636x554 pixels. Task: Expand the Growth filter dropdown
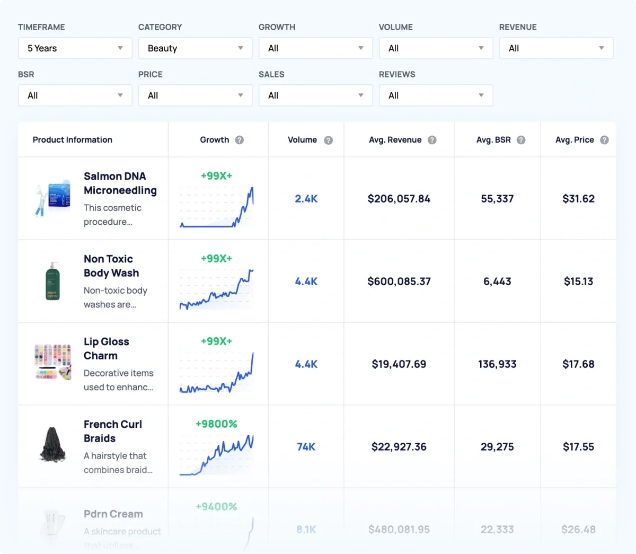point(315,48)
